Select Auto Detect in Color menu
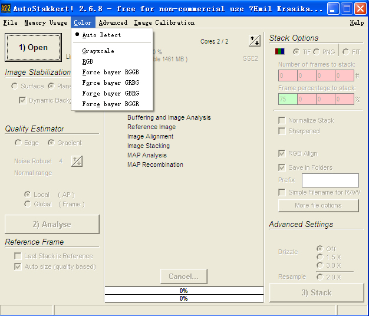 pos(112,35)
